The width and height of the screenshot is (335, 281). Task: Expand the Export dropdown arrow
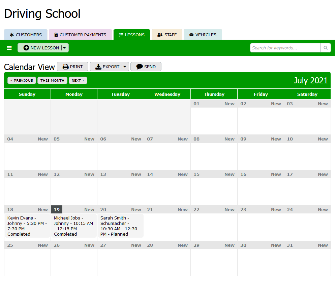tap(125, 67)
